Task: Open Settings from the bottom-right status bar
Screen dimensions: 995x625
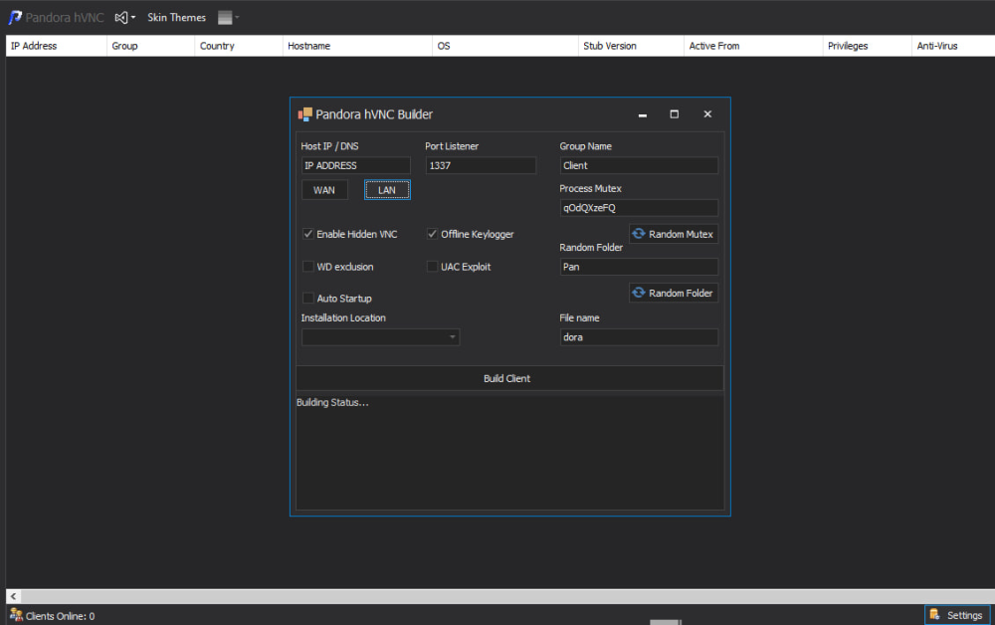Action: [956, 615]
